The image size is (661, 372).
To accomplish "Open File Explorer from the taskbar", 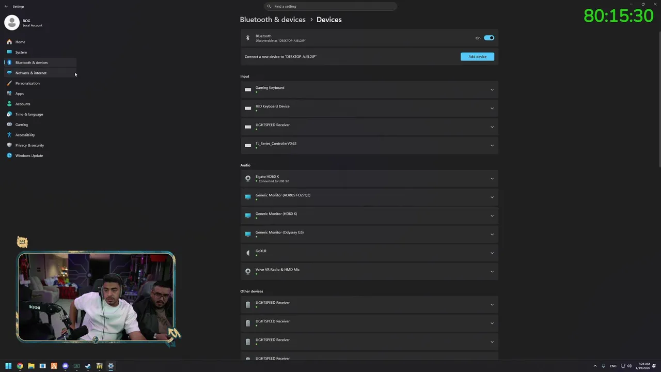I will (31, 366).
